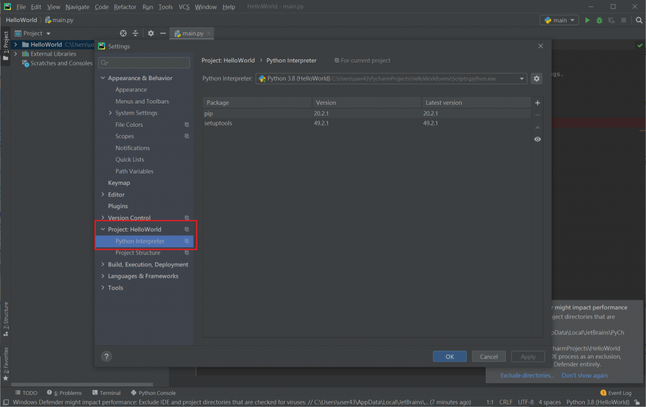This screenshot has width=646, height=407.
Task: Click Cancel in Settings dialog
Action: click(489, 357)
